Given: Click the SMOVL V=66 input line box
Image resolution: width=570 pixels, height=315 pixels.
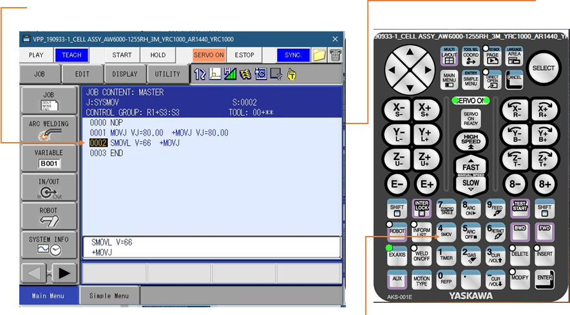Looking at the screenshot, I should (x=211, y=247).
